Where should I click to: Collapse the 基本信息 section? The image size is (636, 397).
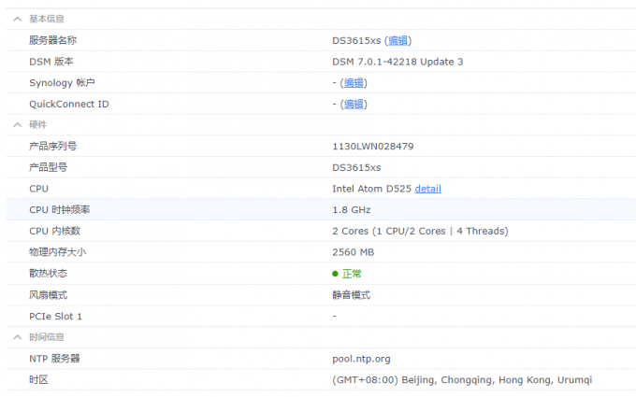pos(18,19)
